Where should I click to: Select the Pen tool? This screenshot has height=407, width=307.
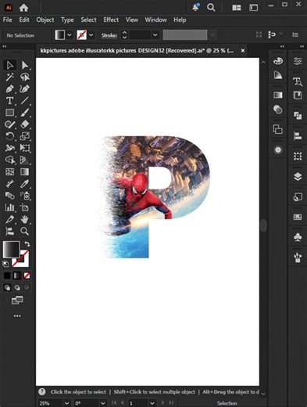click(x=9, y=89)
